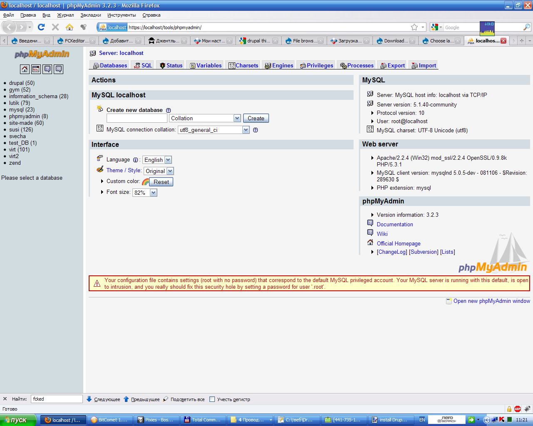Open the Status tab
The width and height of the screenshot is (533, 426).
[171, 65]
